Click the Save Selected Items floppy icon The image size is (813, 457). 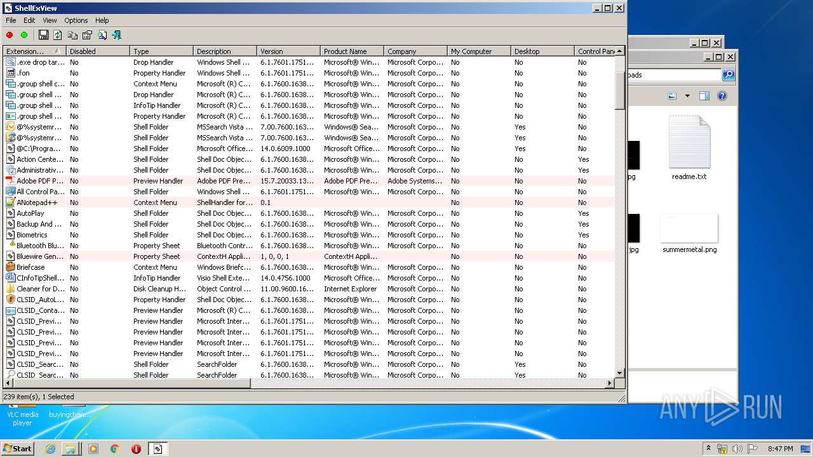(x=43, y=35)
